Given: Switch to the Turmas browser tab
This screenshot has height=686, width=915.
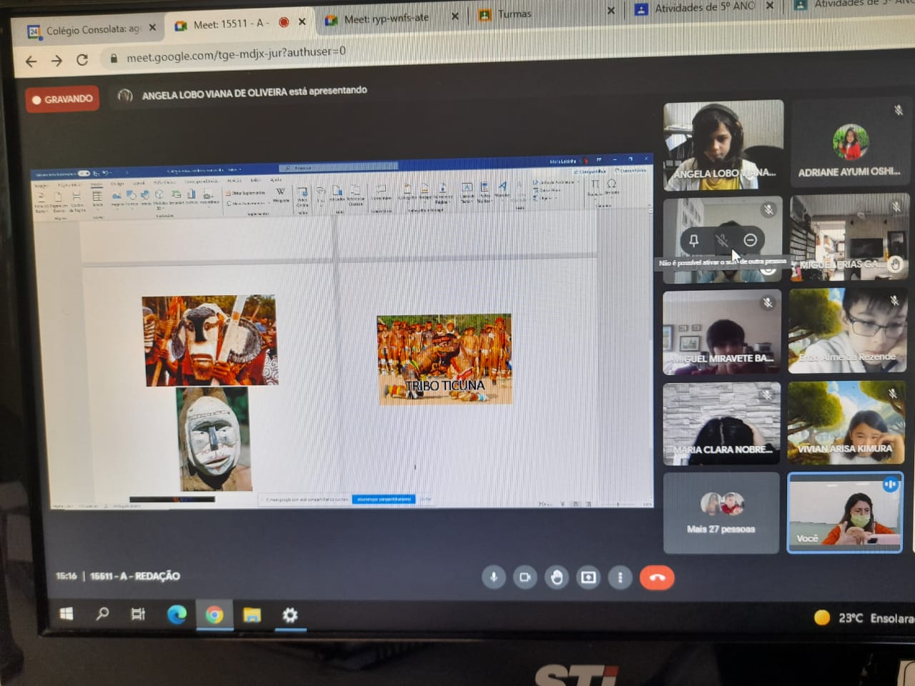Looking at the screenshot, I should coord(515,14).
